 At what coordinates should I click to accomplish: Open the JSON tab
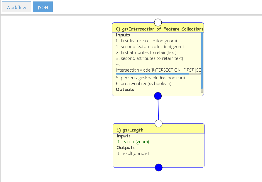click(43, 7)
